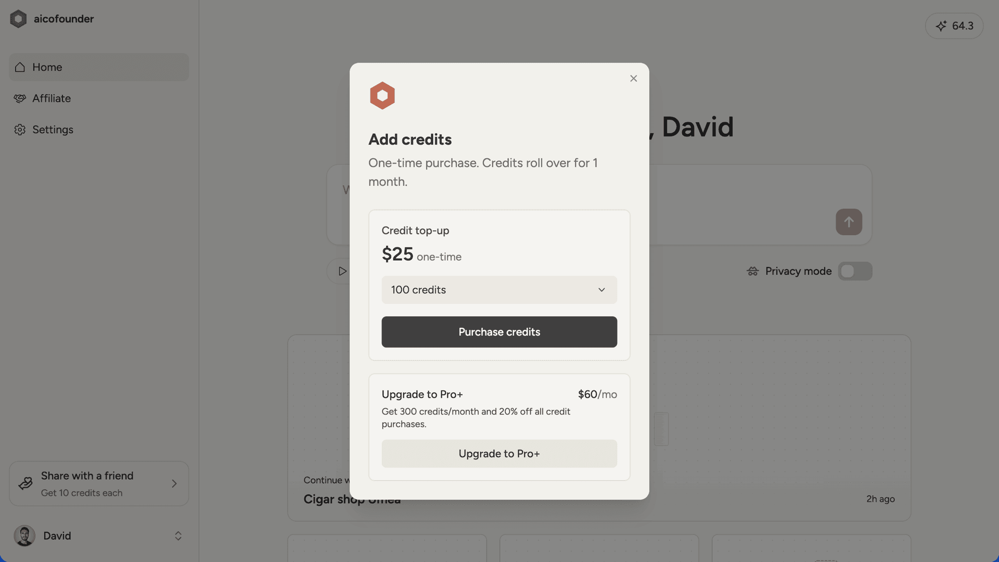Click the privacy mask icon
The width and height of the screenshot is (999, 562).
(752, 271)
